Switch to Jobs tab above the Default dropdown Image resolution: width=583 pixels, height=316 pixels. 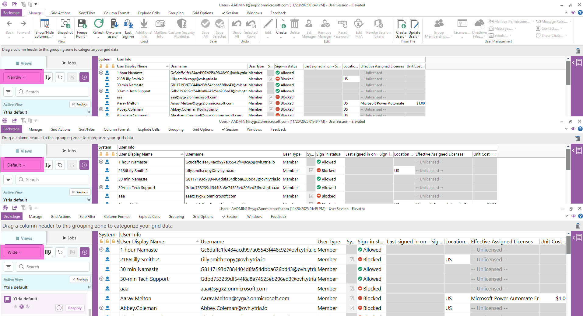[x=69, y=151]
